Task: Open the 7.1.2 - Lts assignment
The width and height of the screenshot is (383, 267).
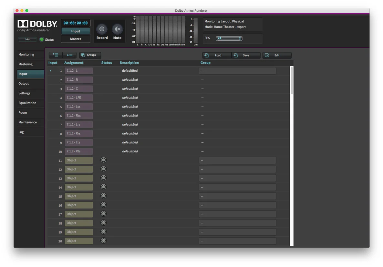Action: tap(79, 142)
